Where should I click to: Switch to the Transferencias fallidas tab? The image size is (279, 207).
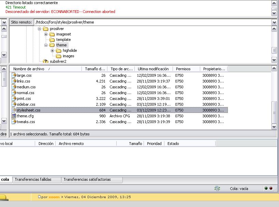click(36, 179)
